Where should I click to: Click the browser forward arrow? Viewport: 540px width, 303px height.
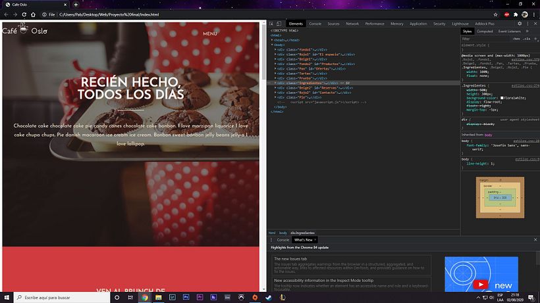[15, 14]
